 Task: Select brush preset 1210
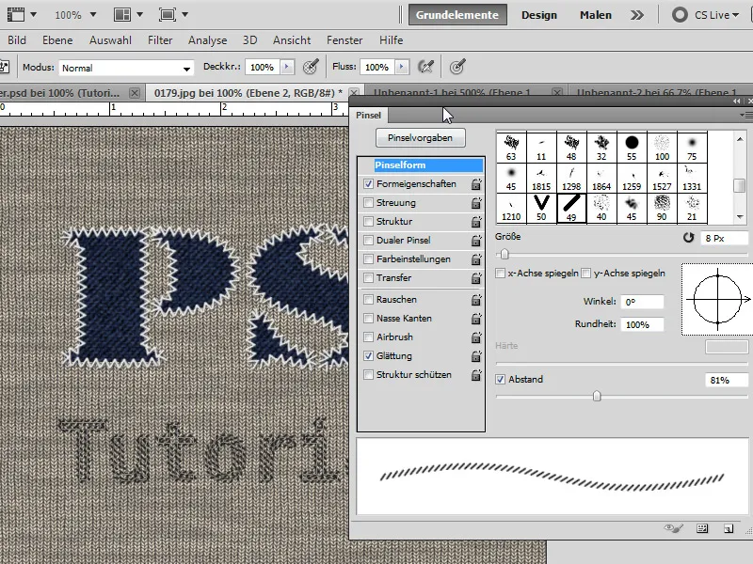click(511, 208)
